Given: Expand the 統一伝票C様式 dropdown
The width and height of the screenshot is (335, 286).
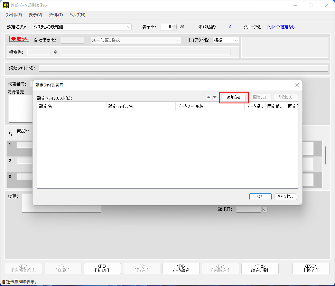Looking at the screenshot, I should coord(178,40).
